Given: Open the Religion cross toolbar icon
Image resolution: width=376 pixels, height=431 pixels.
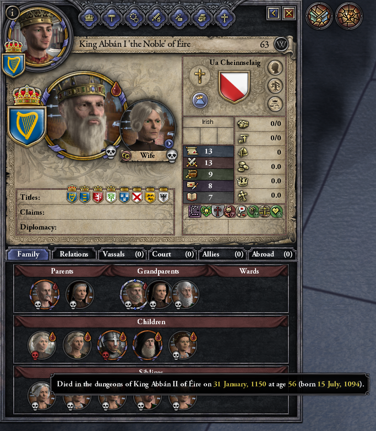Looking at the screenshot, I should (x=224, y=18).
